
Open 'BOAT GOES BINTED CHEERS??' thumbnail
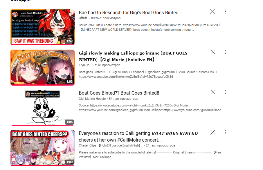coord(42,148)
